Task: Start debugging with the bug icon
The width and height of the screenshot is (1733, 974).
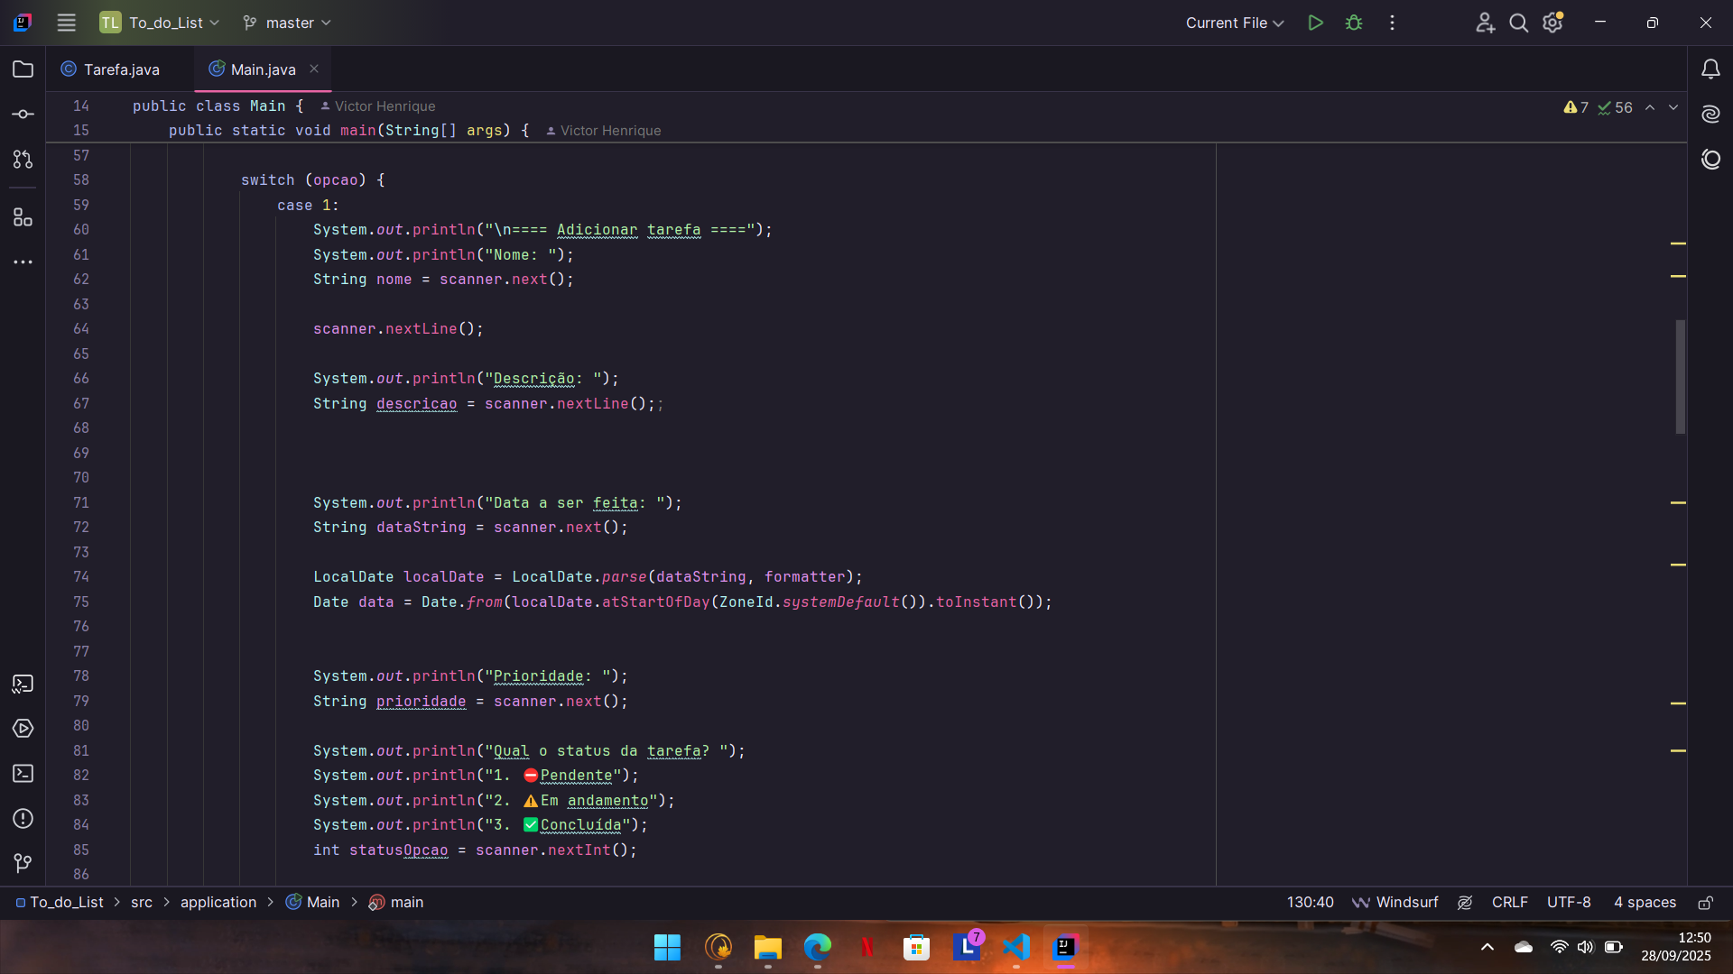Action: [1353, 23]
